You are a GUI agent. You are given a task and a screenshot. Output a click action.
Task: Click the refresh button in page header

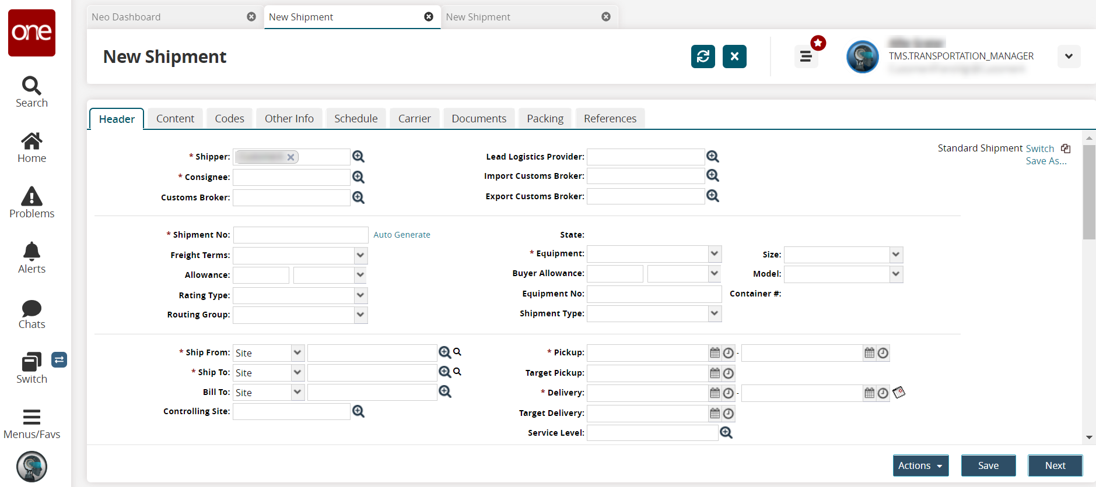[x=703, y=57]
